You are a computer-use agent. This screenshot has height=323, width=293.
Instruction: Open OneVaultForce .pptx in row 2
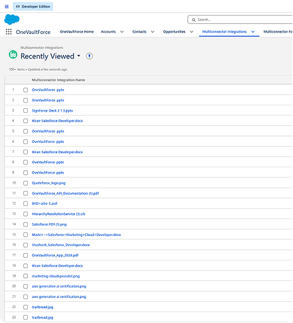(x=48, y=100)
